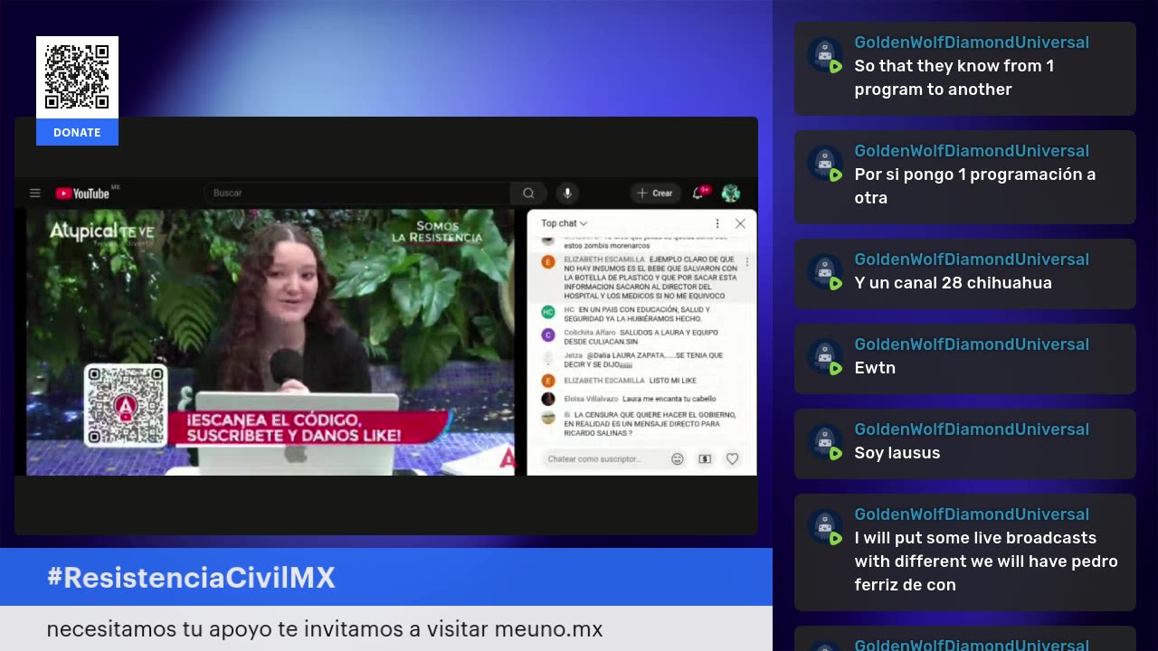Expand the Top chat dropdown
This screenshot has height=651, width=1158.
point(565,223)
